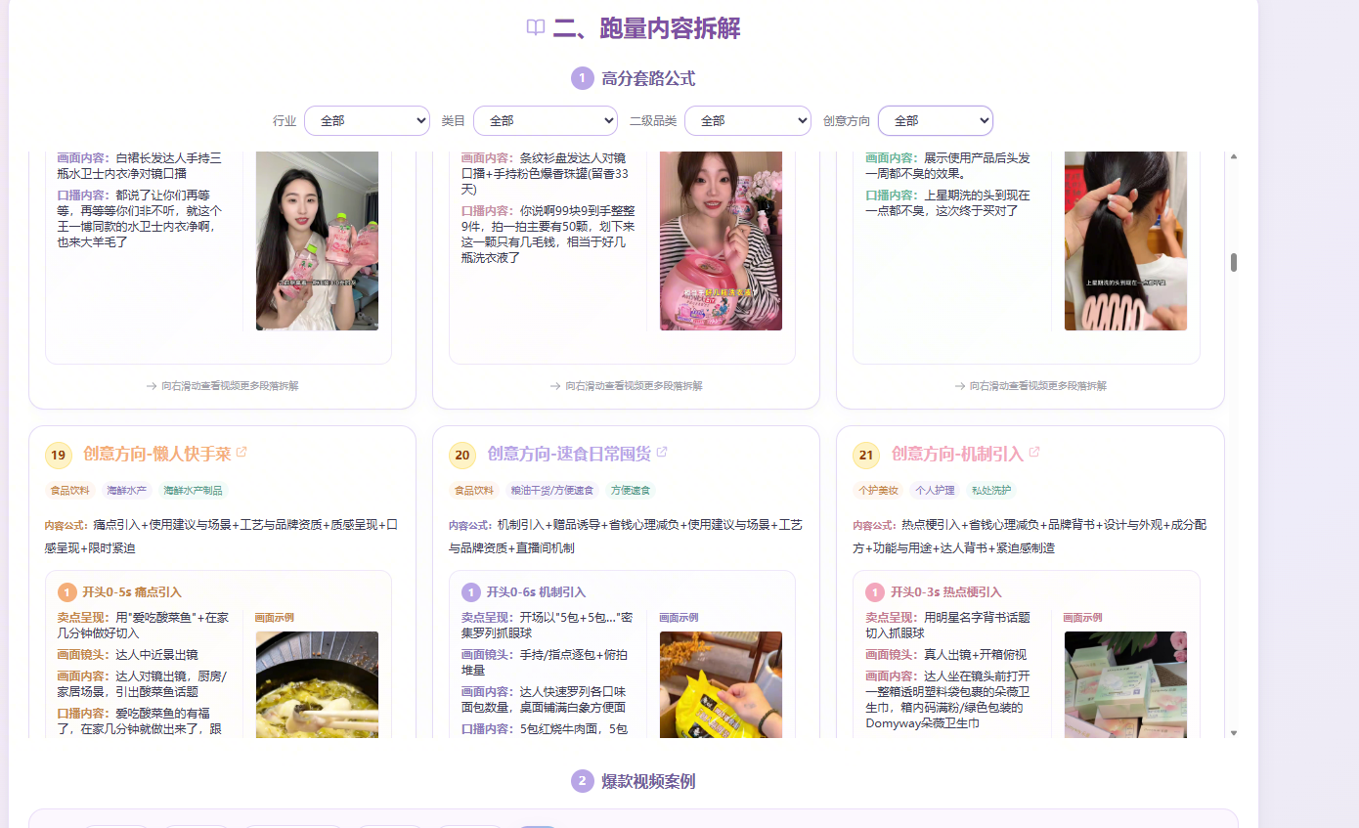This screenshot has width=1359, height=828.
Task: Open the 酸菜鱼 pot example thumbnail
Action: 317,684
